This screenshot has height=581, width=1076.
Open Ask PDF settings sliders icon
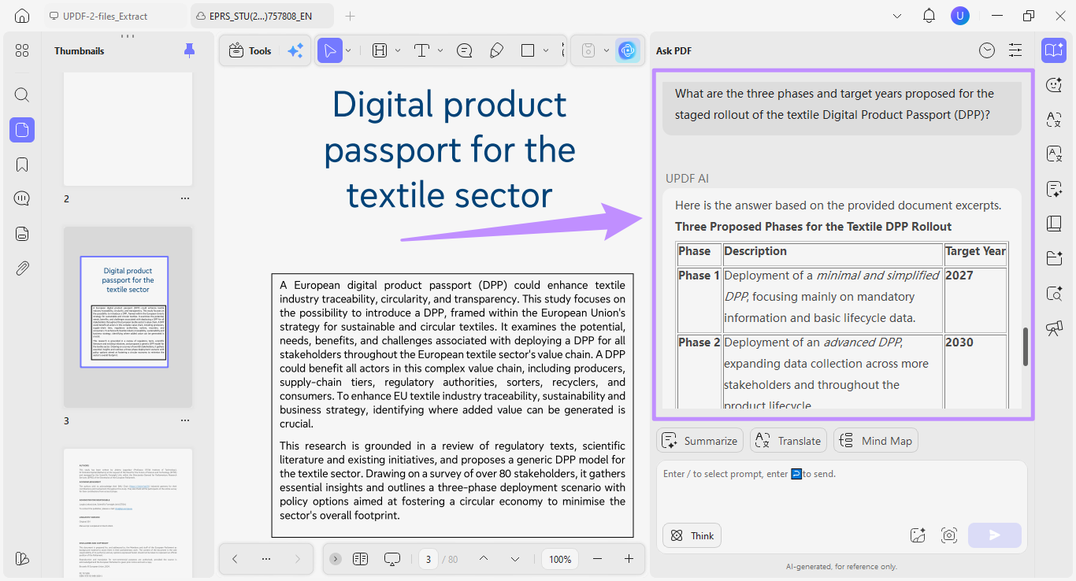click(1015, 50)
